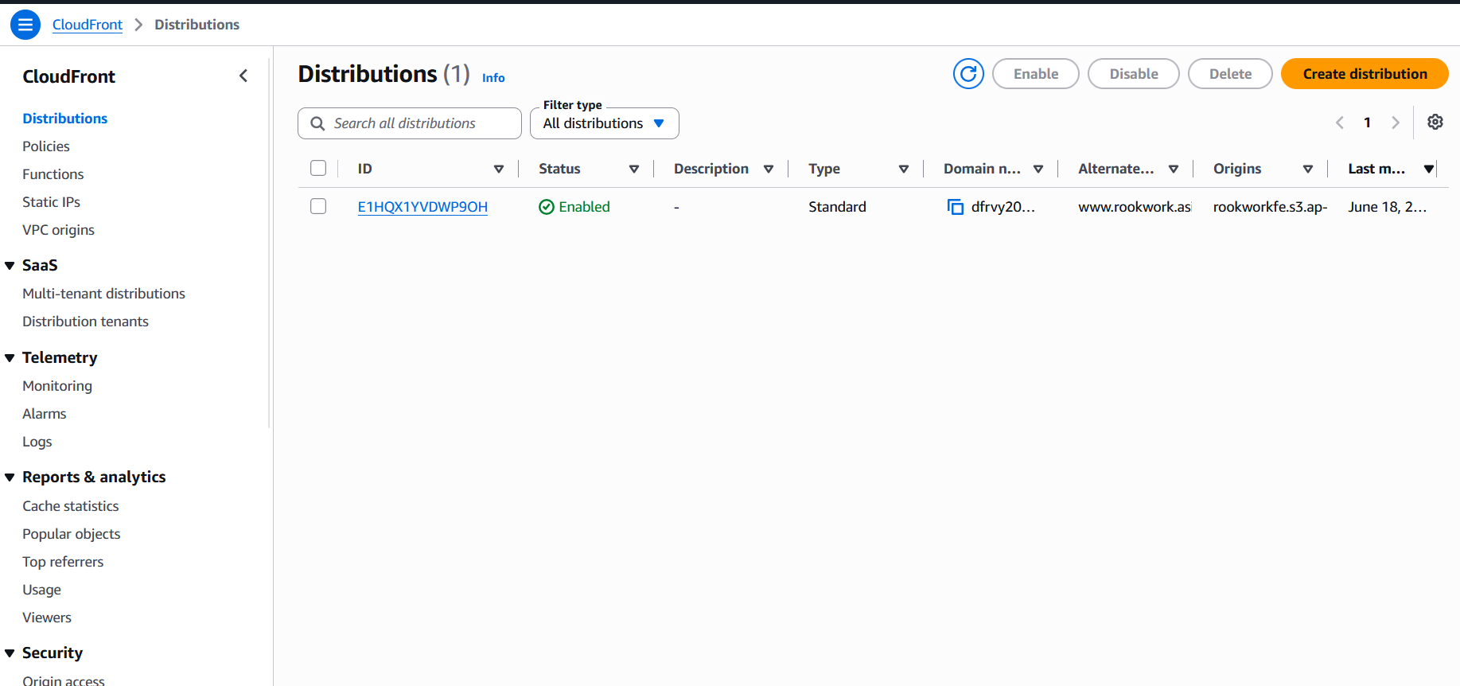Select all distributions checkbox in header
The height and width of the screenshot is (686, 1460).
tap(318, 168)
